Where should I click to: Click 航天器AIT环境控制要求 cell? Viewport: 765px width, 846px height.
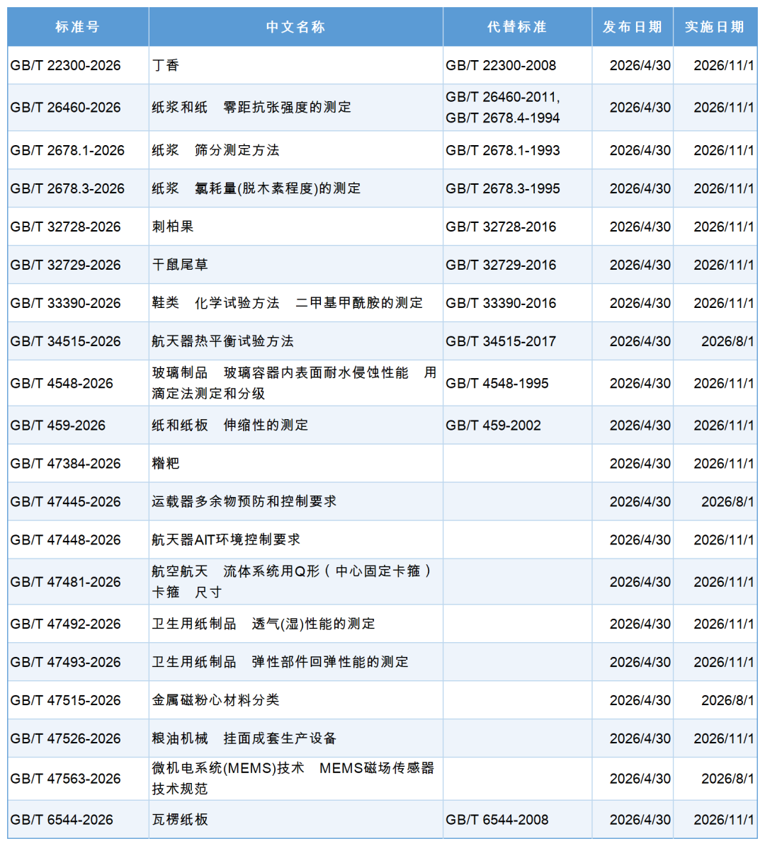coord(296,540)
